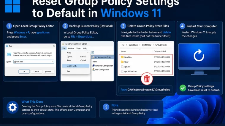Viewport: 225px width, 126px height.
Task: Click GroupPolicy in the address breadcrumb
Action: pyautogui.click(x=161, y=45)
